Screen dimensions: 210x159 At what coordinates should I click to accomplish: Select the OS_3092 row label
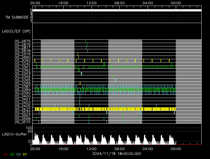pyautogui.click(x=22, y=60)
